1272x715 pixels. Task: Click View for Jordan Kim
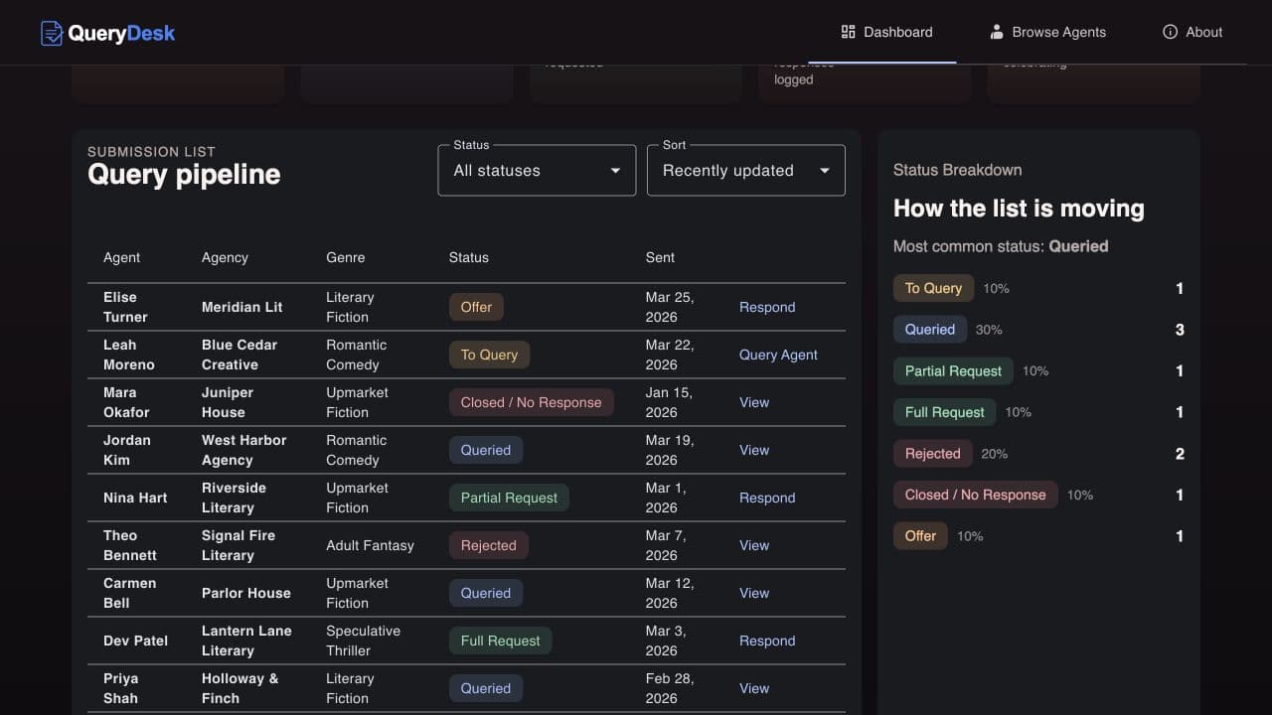pos(754,450)
